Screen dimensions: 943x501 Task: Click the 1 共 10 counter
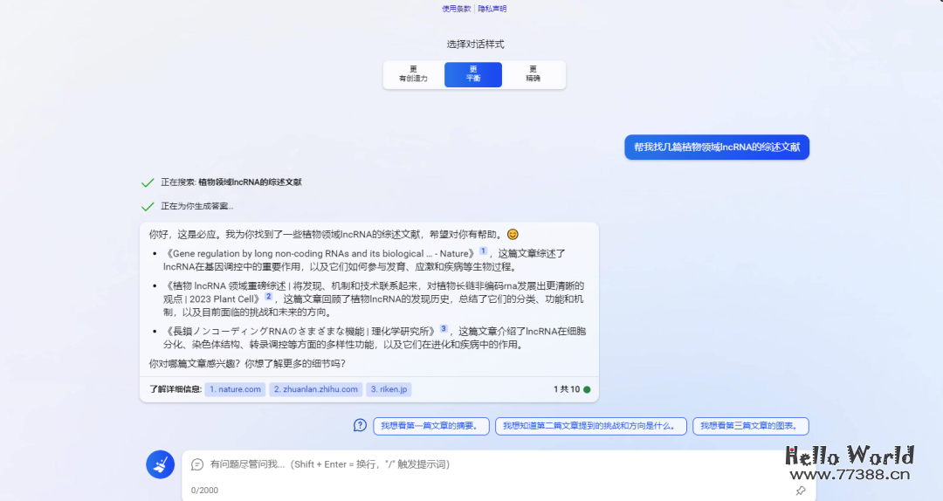click(567, 389)
